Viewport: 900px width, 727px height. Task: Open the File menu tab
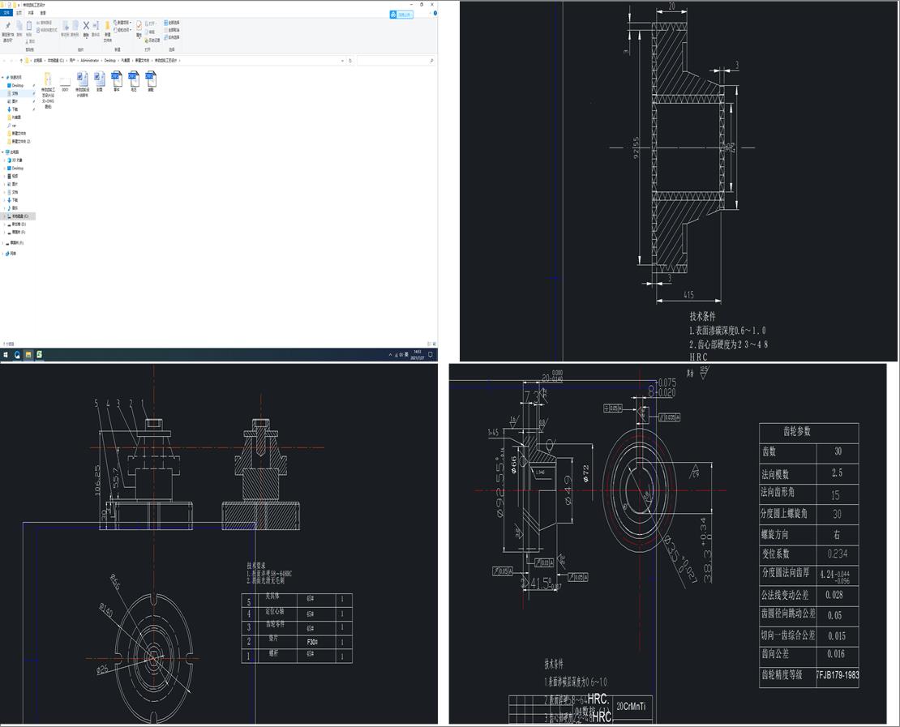6,14
